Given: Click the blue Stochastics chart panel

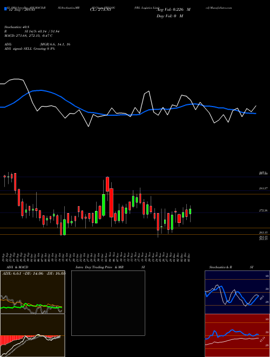Looking at the screenshot, I should [237, 292].
